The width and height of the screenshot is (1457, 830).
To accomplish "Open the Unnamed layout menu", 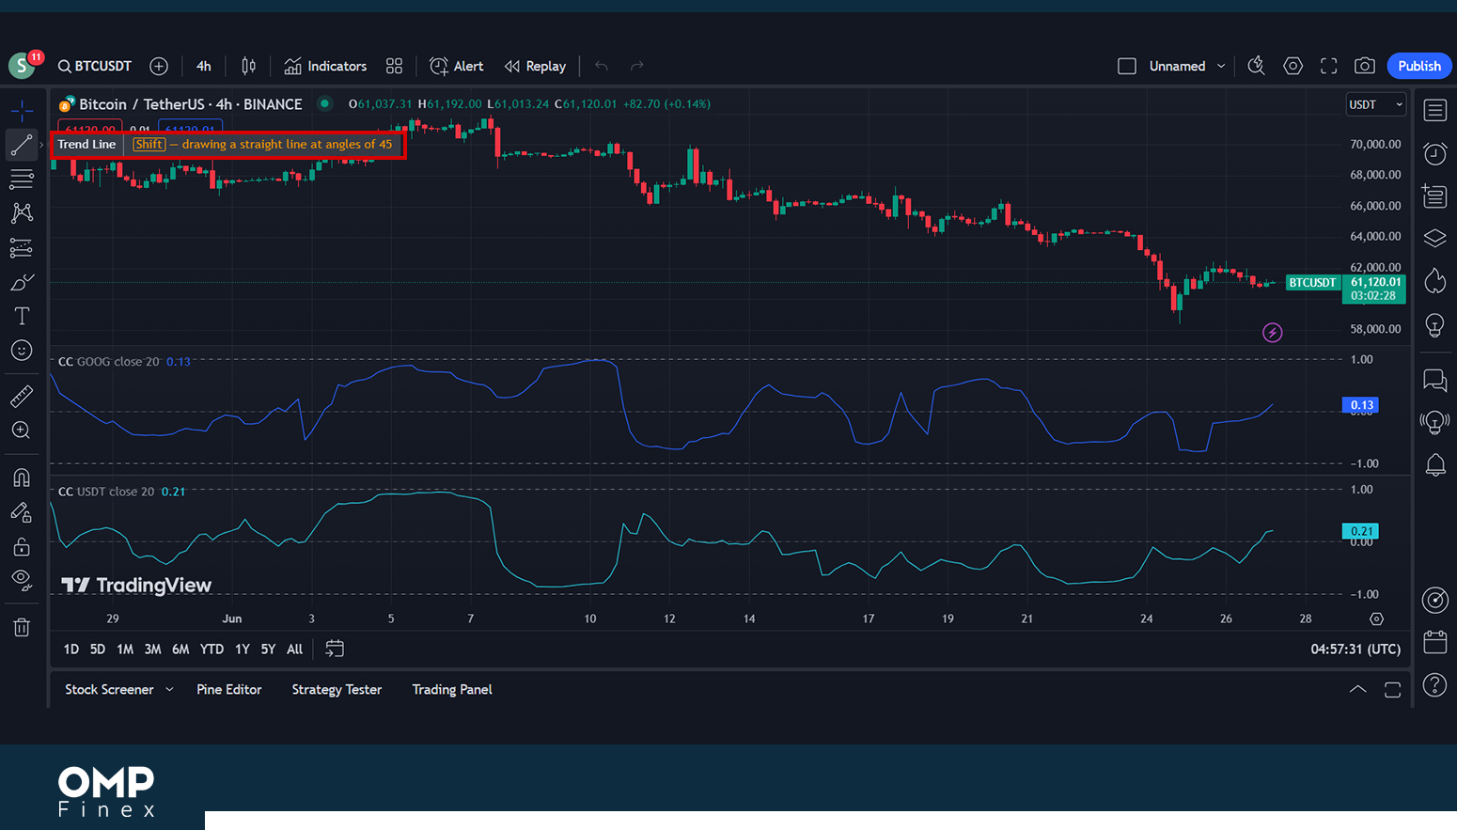I will (x=1187, y=66).
